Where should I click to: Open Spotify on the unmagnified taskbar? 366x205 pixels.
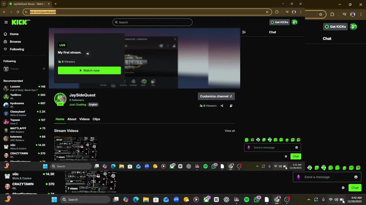coord(205,166)
